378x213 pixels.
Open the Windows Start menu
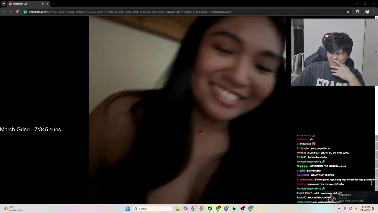coord(128,209)
